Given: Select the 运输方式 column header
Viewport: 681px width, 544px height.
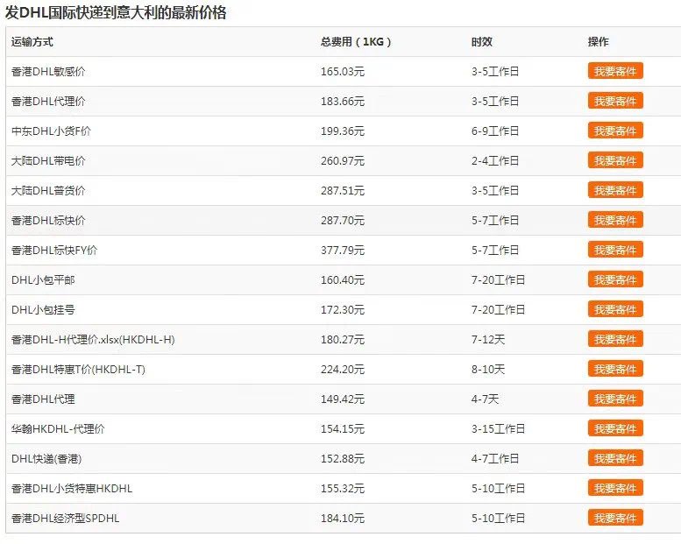Looking at the screenshot, I should [32, 42].
